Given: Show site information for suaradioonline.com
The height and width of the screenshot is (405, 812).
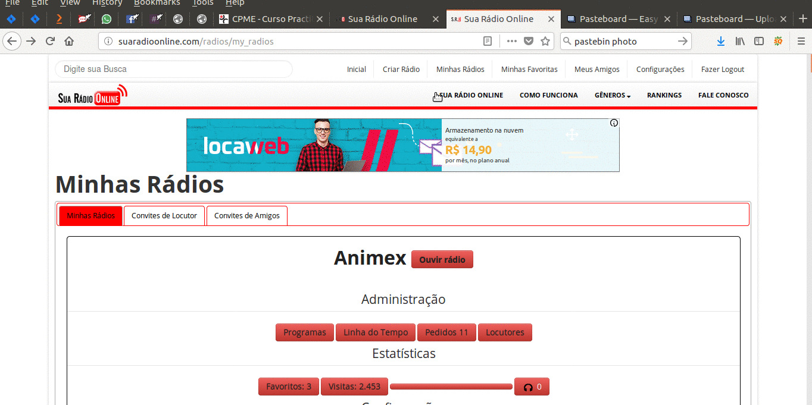Looking at the screenshot, I should pos(108,41).
